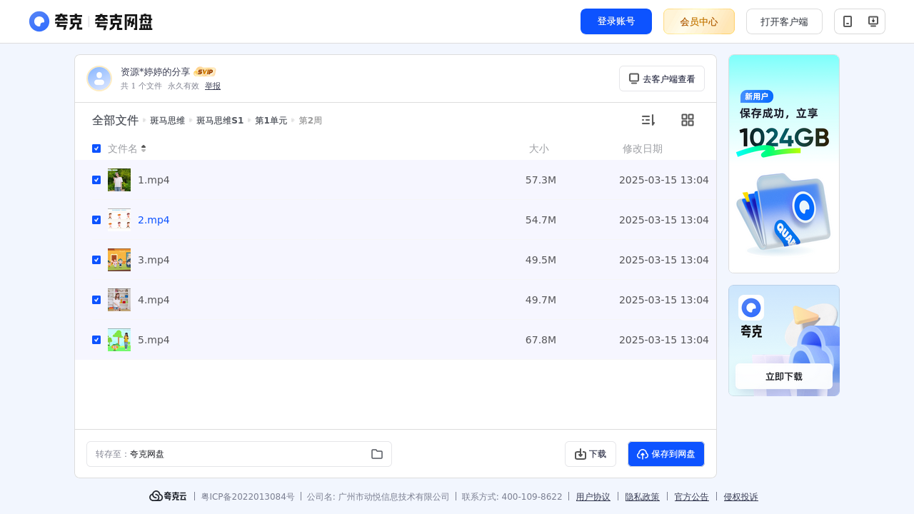
Task: Go to 斑马思维 breadcrumb folder
Action: [167, 121]
